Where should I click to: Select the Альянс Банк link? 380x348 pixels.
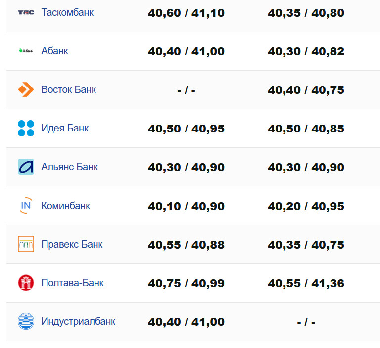pos(69,167)
